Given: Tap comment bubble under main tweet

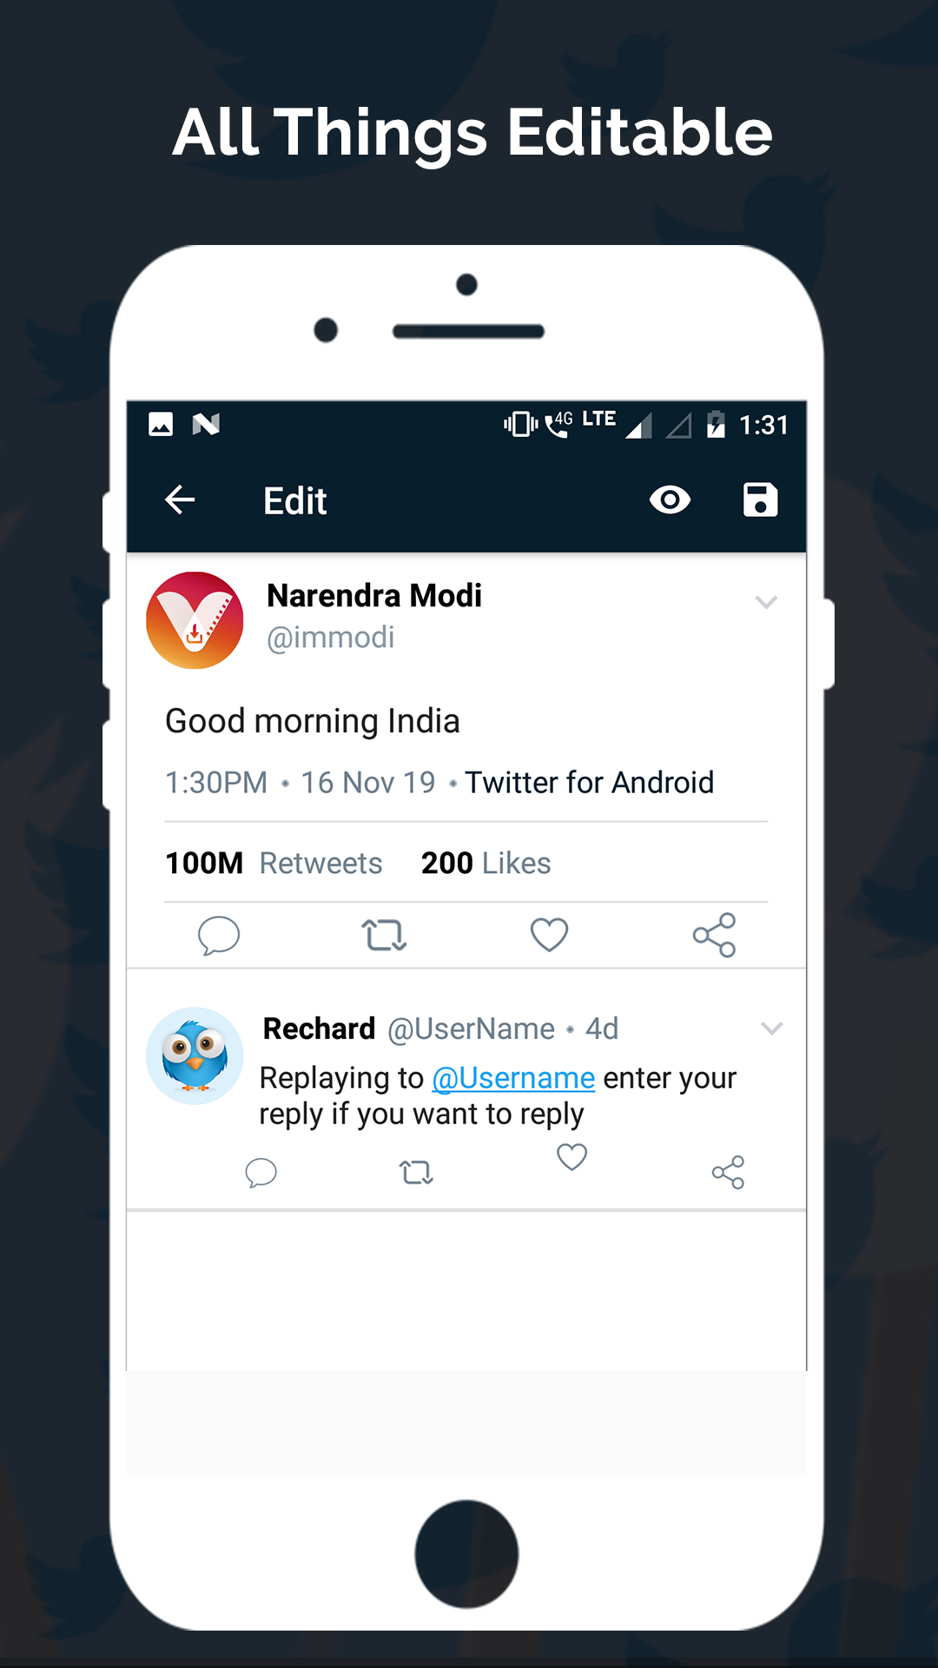Looking at the screenshot, I should (x=219, y=936).
